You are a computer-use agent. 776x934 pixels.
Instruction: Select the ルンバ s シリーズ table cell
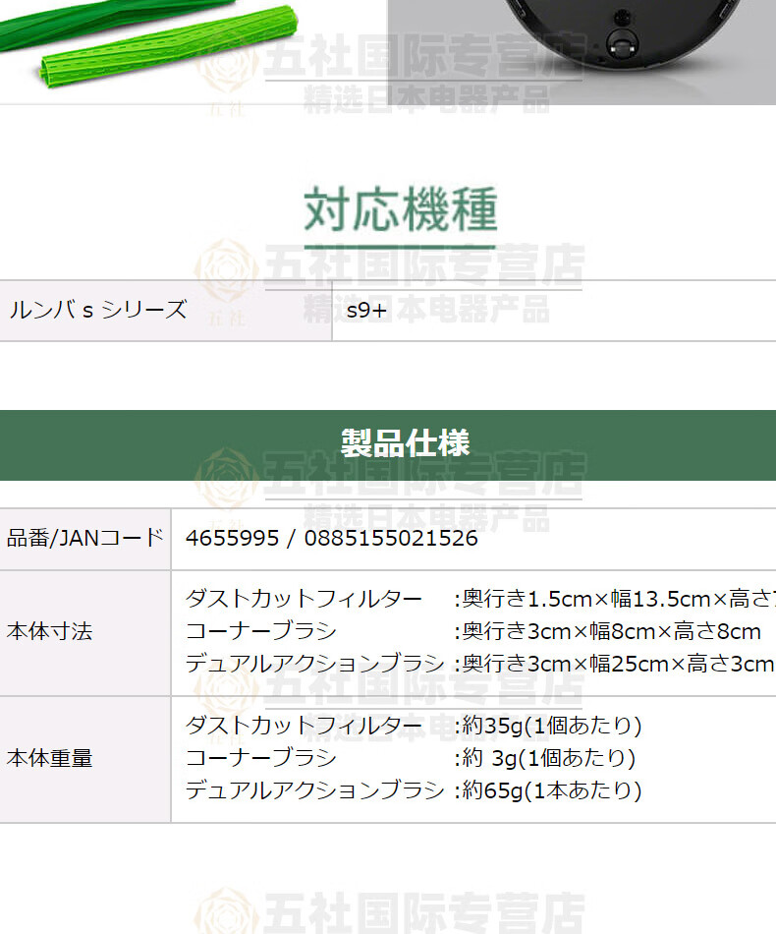(x=165, y=311)
